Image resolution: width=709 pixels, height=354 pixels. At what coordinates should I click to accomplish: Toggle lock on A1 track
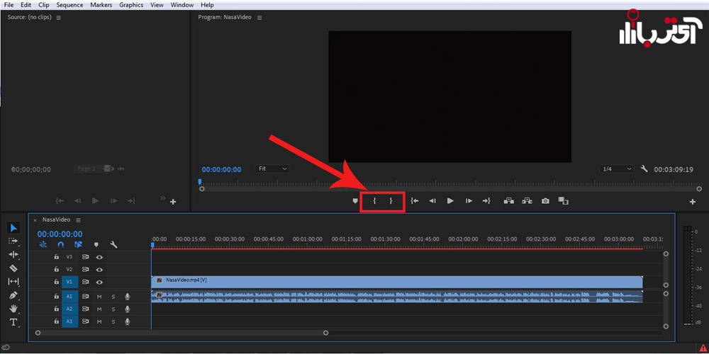point(57,297)
